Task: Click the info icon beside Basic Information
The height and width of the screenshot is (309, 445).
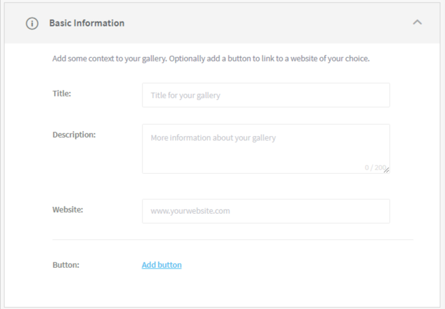Action: tap(31, 23)
